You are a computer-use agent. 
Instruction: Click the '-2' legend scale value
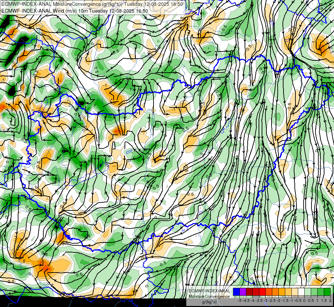tap(278, 301)
